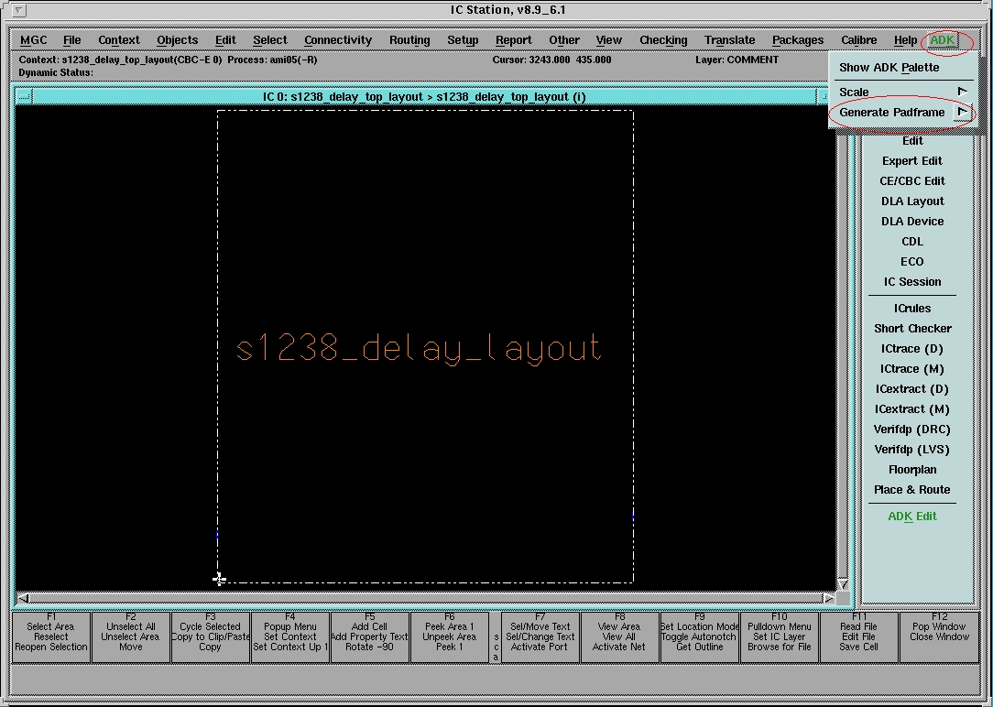The height and width of the screenshot is (707, 993).
Task: Click the vertical scrollbar down arrow
Action: point(843,584)
